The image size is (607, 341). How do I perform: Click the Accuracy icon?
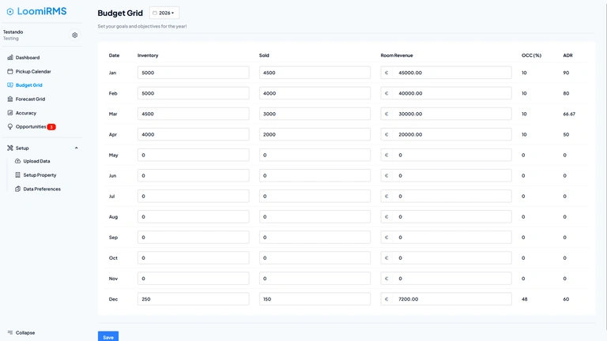click(10, 113)
